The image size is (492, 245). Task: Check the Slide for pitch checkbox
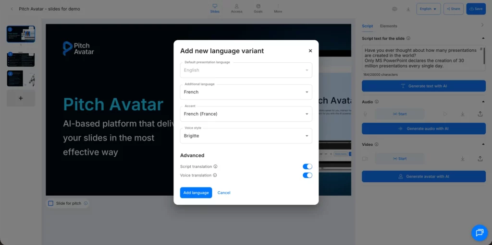click(x=50, y=203)
